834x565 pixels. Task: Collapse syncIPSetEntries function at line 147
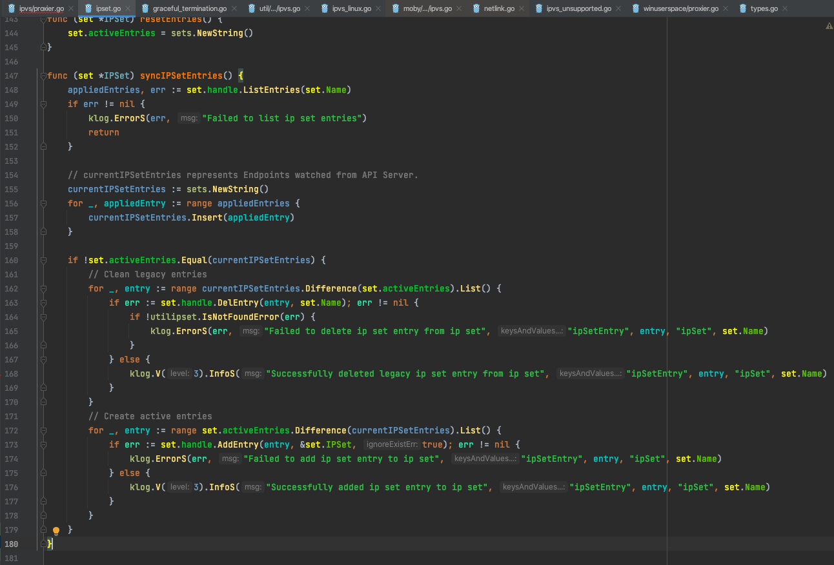pos(44,75)
